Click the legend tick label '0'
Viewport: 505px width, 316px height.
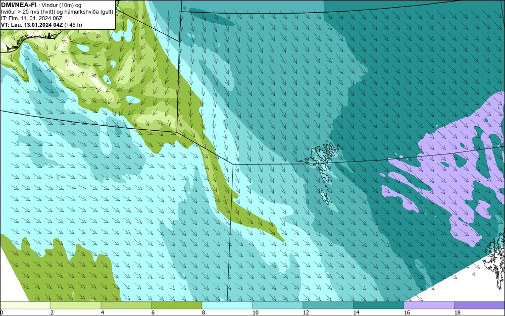click(2, 312)
